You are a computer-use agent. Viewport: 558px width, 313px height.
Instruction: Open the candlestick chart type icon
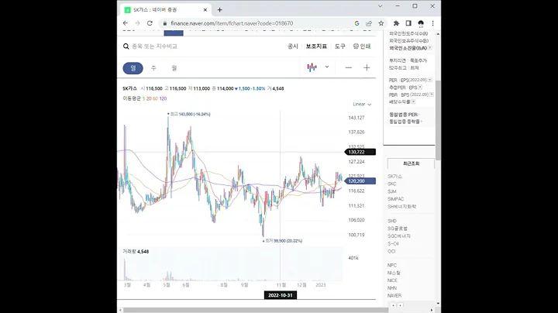[x=312, y=67]
